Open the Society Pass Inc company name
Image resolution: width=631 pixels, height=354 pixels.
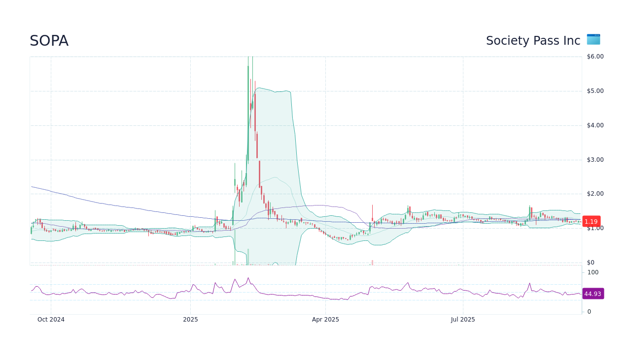533,40
